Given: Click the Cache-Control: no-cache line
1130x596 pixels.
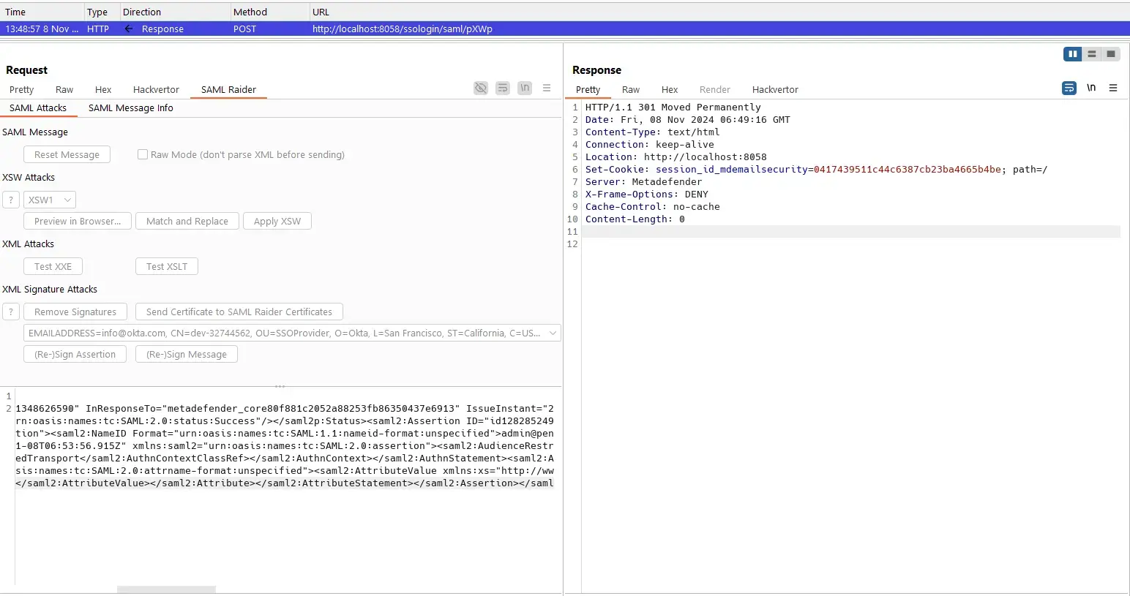Looking at the screenshot, I should [x=652, y=206].
